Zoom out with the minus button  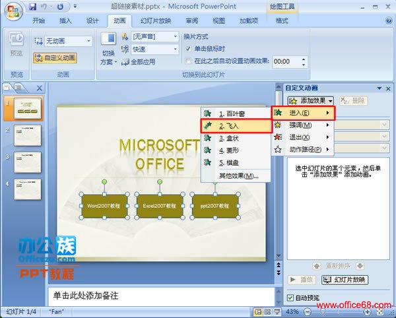308,312
